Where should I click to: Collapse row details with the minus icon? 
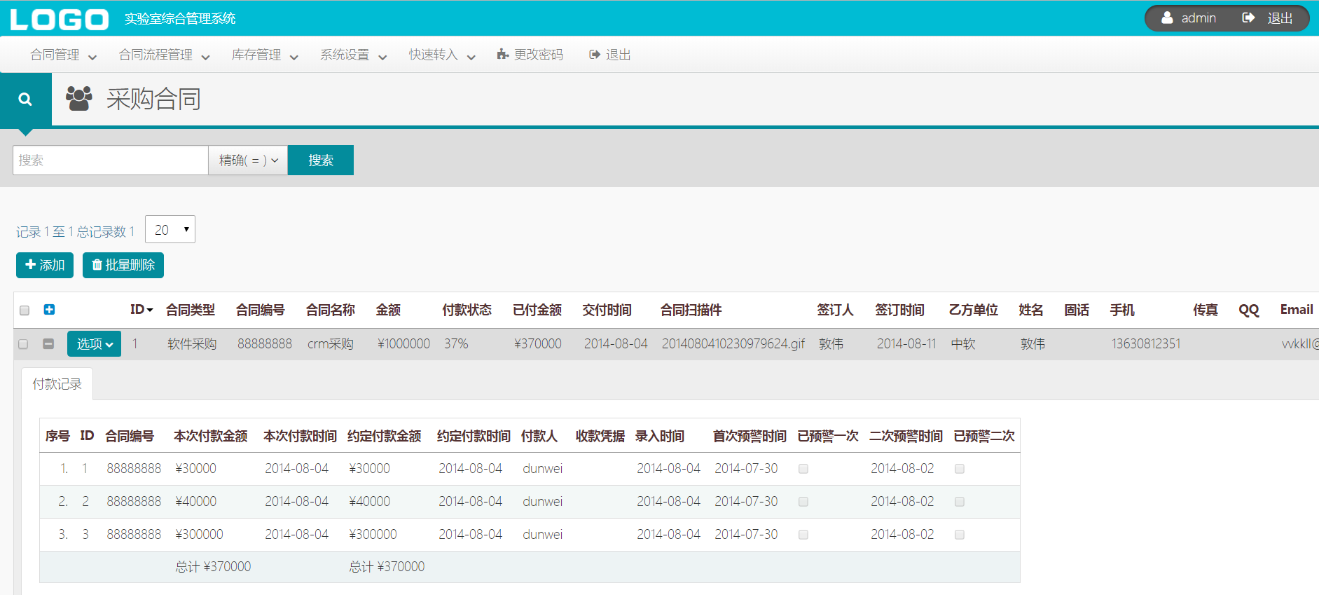coord(48,344)
